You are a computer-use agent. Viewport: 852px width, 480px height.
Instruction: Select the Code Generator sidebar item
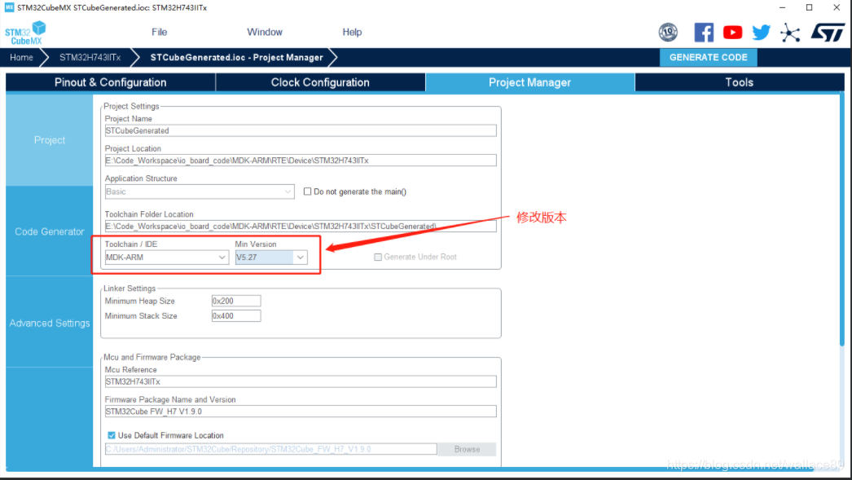[49, 231]
